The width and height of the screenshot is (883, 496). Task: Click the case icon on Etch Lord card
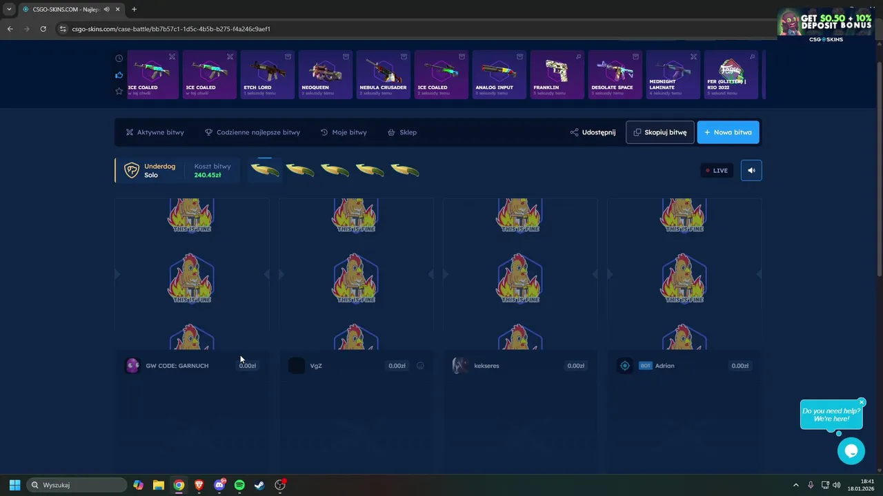(288, 56)
